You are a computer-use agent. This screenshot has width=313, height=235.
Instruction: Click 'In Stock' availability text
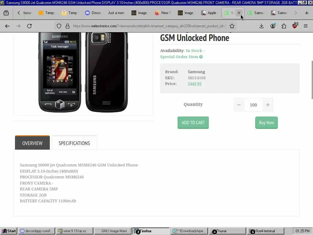(x=194, y=50)
